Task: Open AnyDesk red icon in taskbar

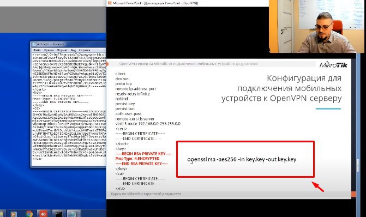Action: [43, 214]
